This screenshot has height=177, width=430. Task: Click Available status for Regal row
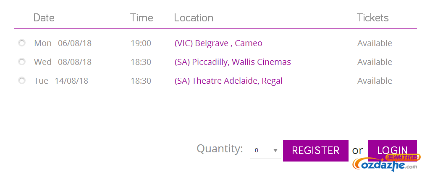[375, 81]
